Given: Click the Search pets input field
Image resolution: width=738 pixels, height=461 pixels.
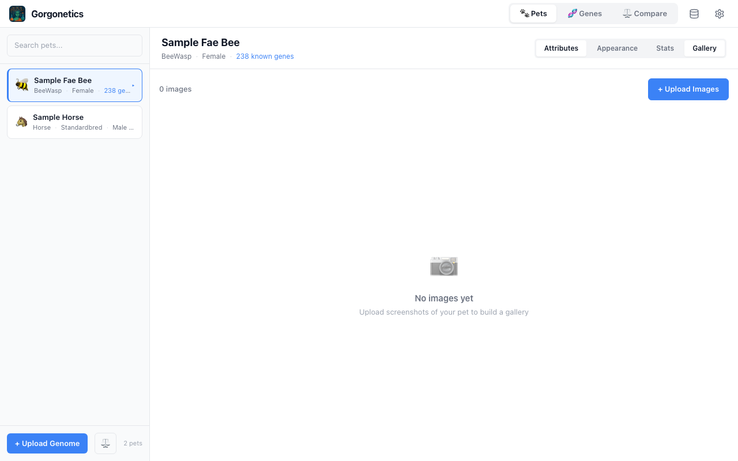Looking at the screenshot, I should pyautogui.click(x=74, y=46).
